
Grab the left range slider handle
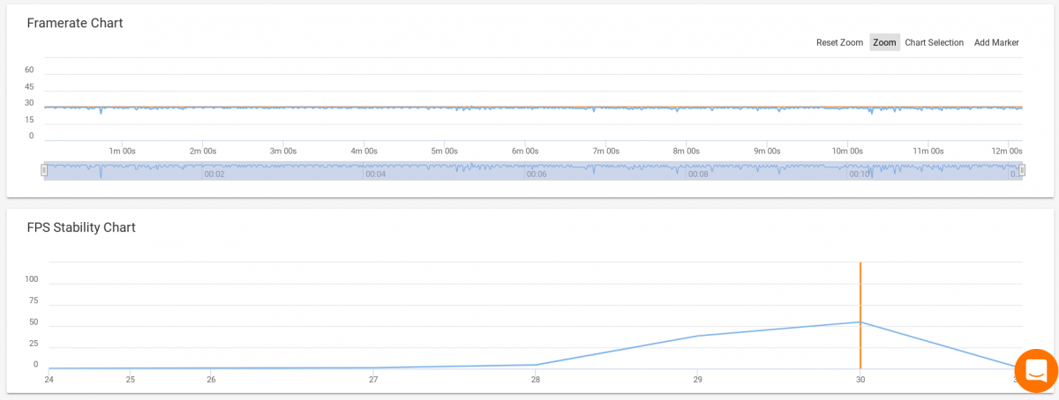pos(44,171)
